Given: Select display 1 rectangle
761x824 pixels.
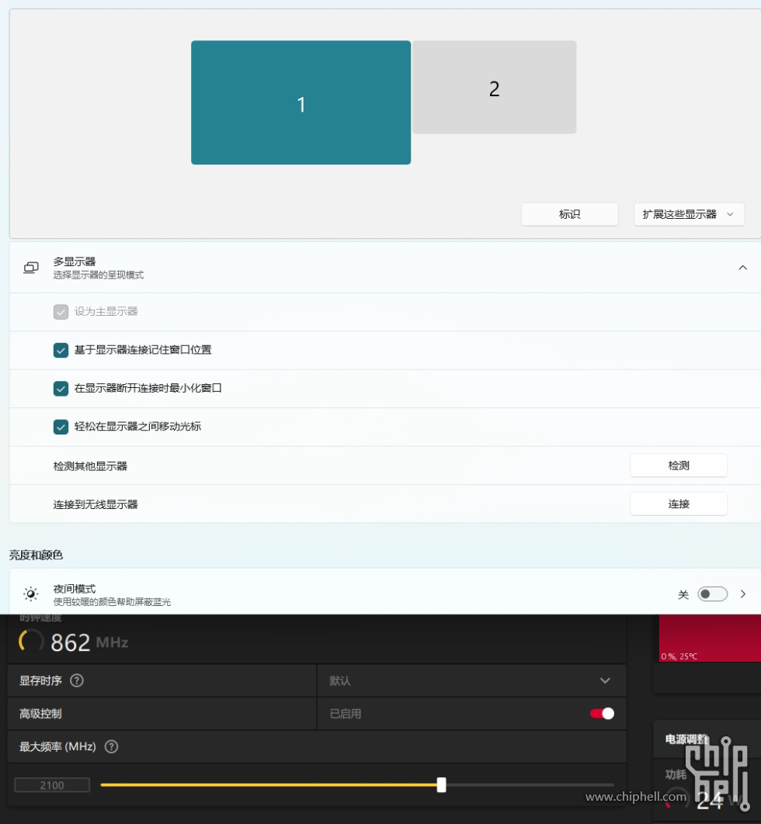Looking at the screenshot, I should 301,102.
